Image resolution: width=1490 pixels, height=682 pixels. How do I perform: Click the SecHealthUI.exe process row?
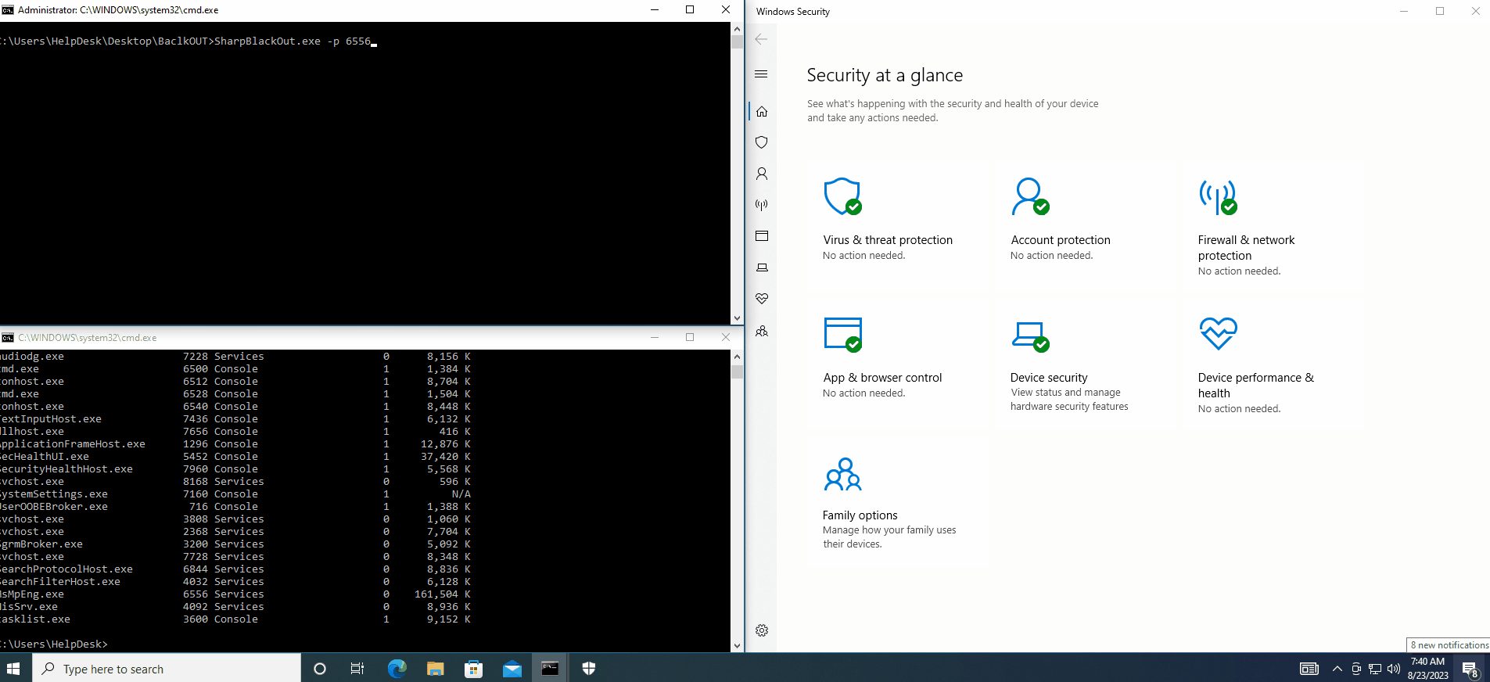[x=235, y=457]
